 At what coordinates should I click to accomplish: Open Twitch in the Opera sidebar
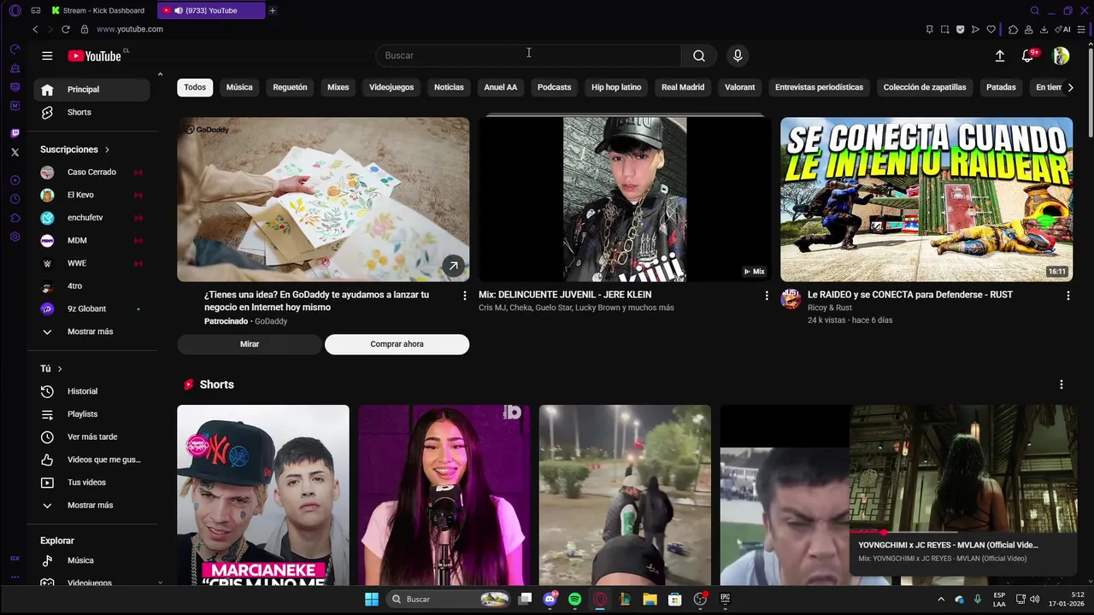(x=15, y=133)
